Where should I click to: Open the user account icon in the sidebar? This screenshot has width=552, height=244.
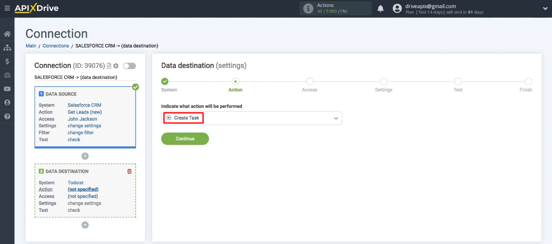(7, 102)
